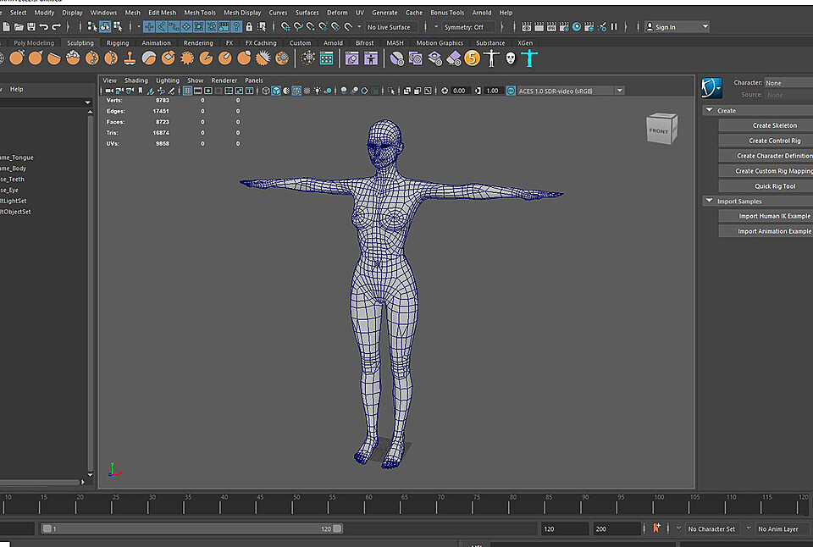Screen dimensions: 813x547
Task: Select the Sculpt tool on the Sculpting shelf
Action: click(x=17, y=58)
